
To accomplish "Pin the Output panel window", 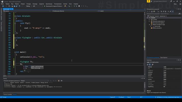I will (143, 78).
